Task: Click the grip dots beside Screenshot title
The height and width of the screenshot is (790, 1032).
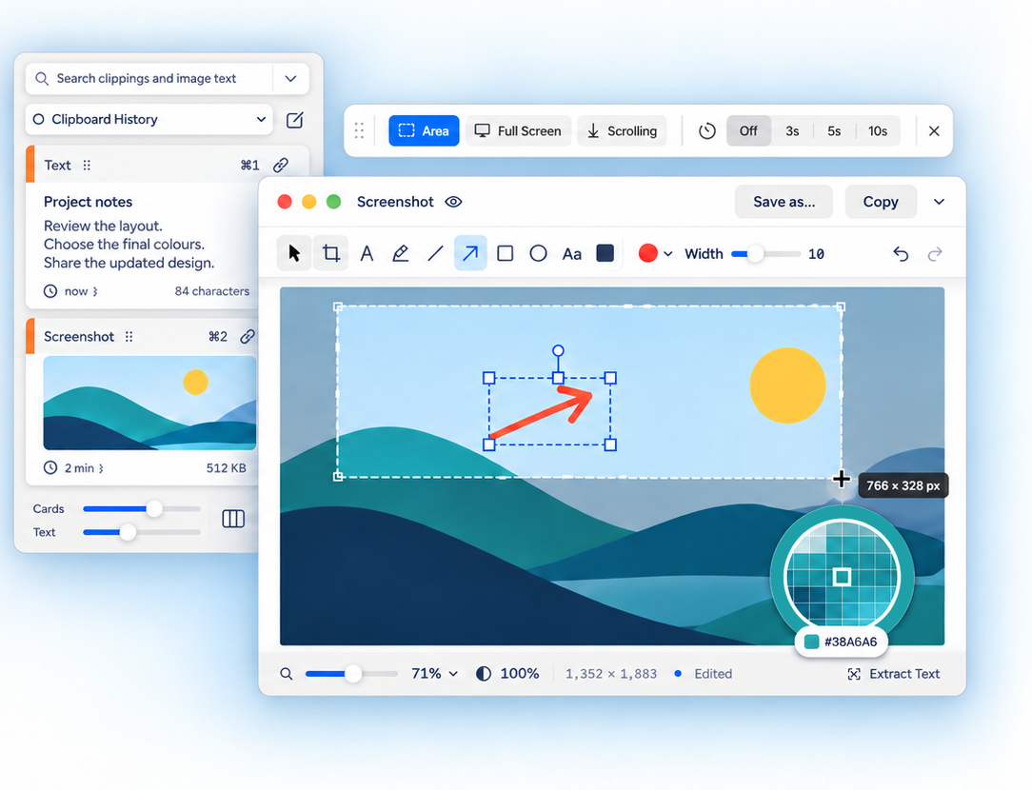Action: 129,337
